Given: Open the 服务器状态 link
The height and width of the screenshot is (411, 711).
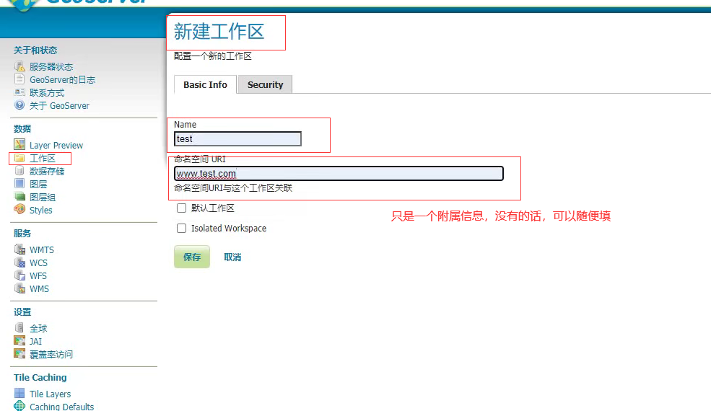Looking at the screenshot, I should coord(51,66).
